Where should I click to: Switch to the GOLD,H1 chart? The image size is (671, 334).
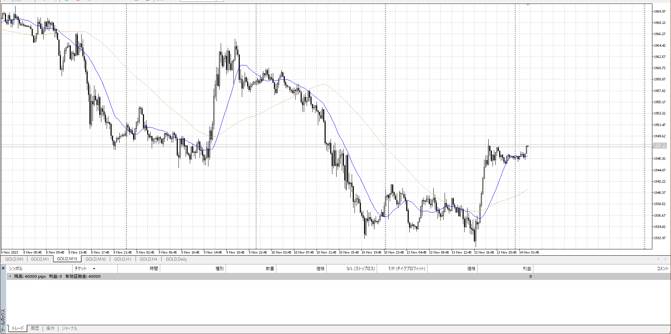123,259
